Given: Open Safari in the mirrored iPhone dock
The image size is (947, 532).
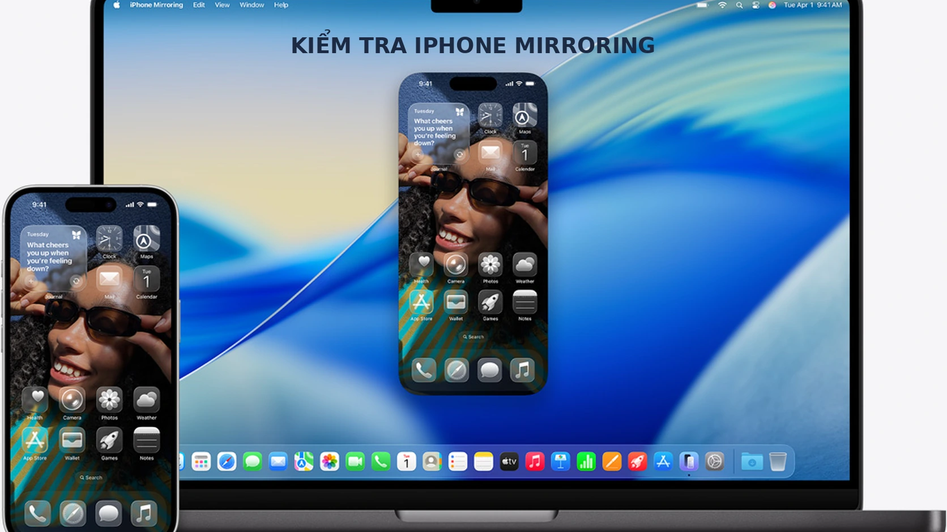Looking at the screenshot, I should [457, 370].
